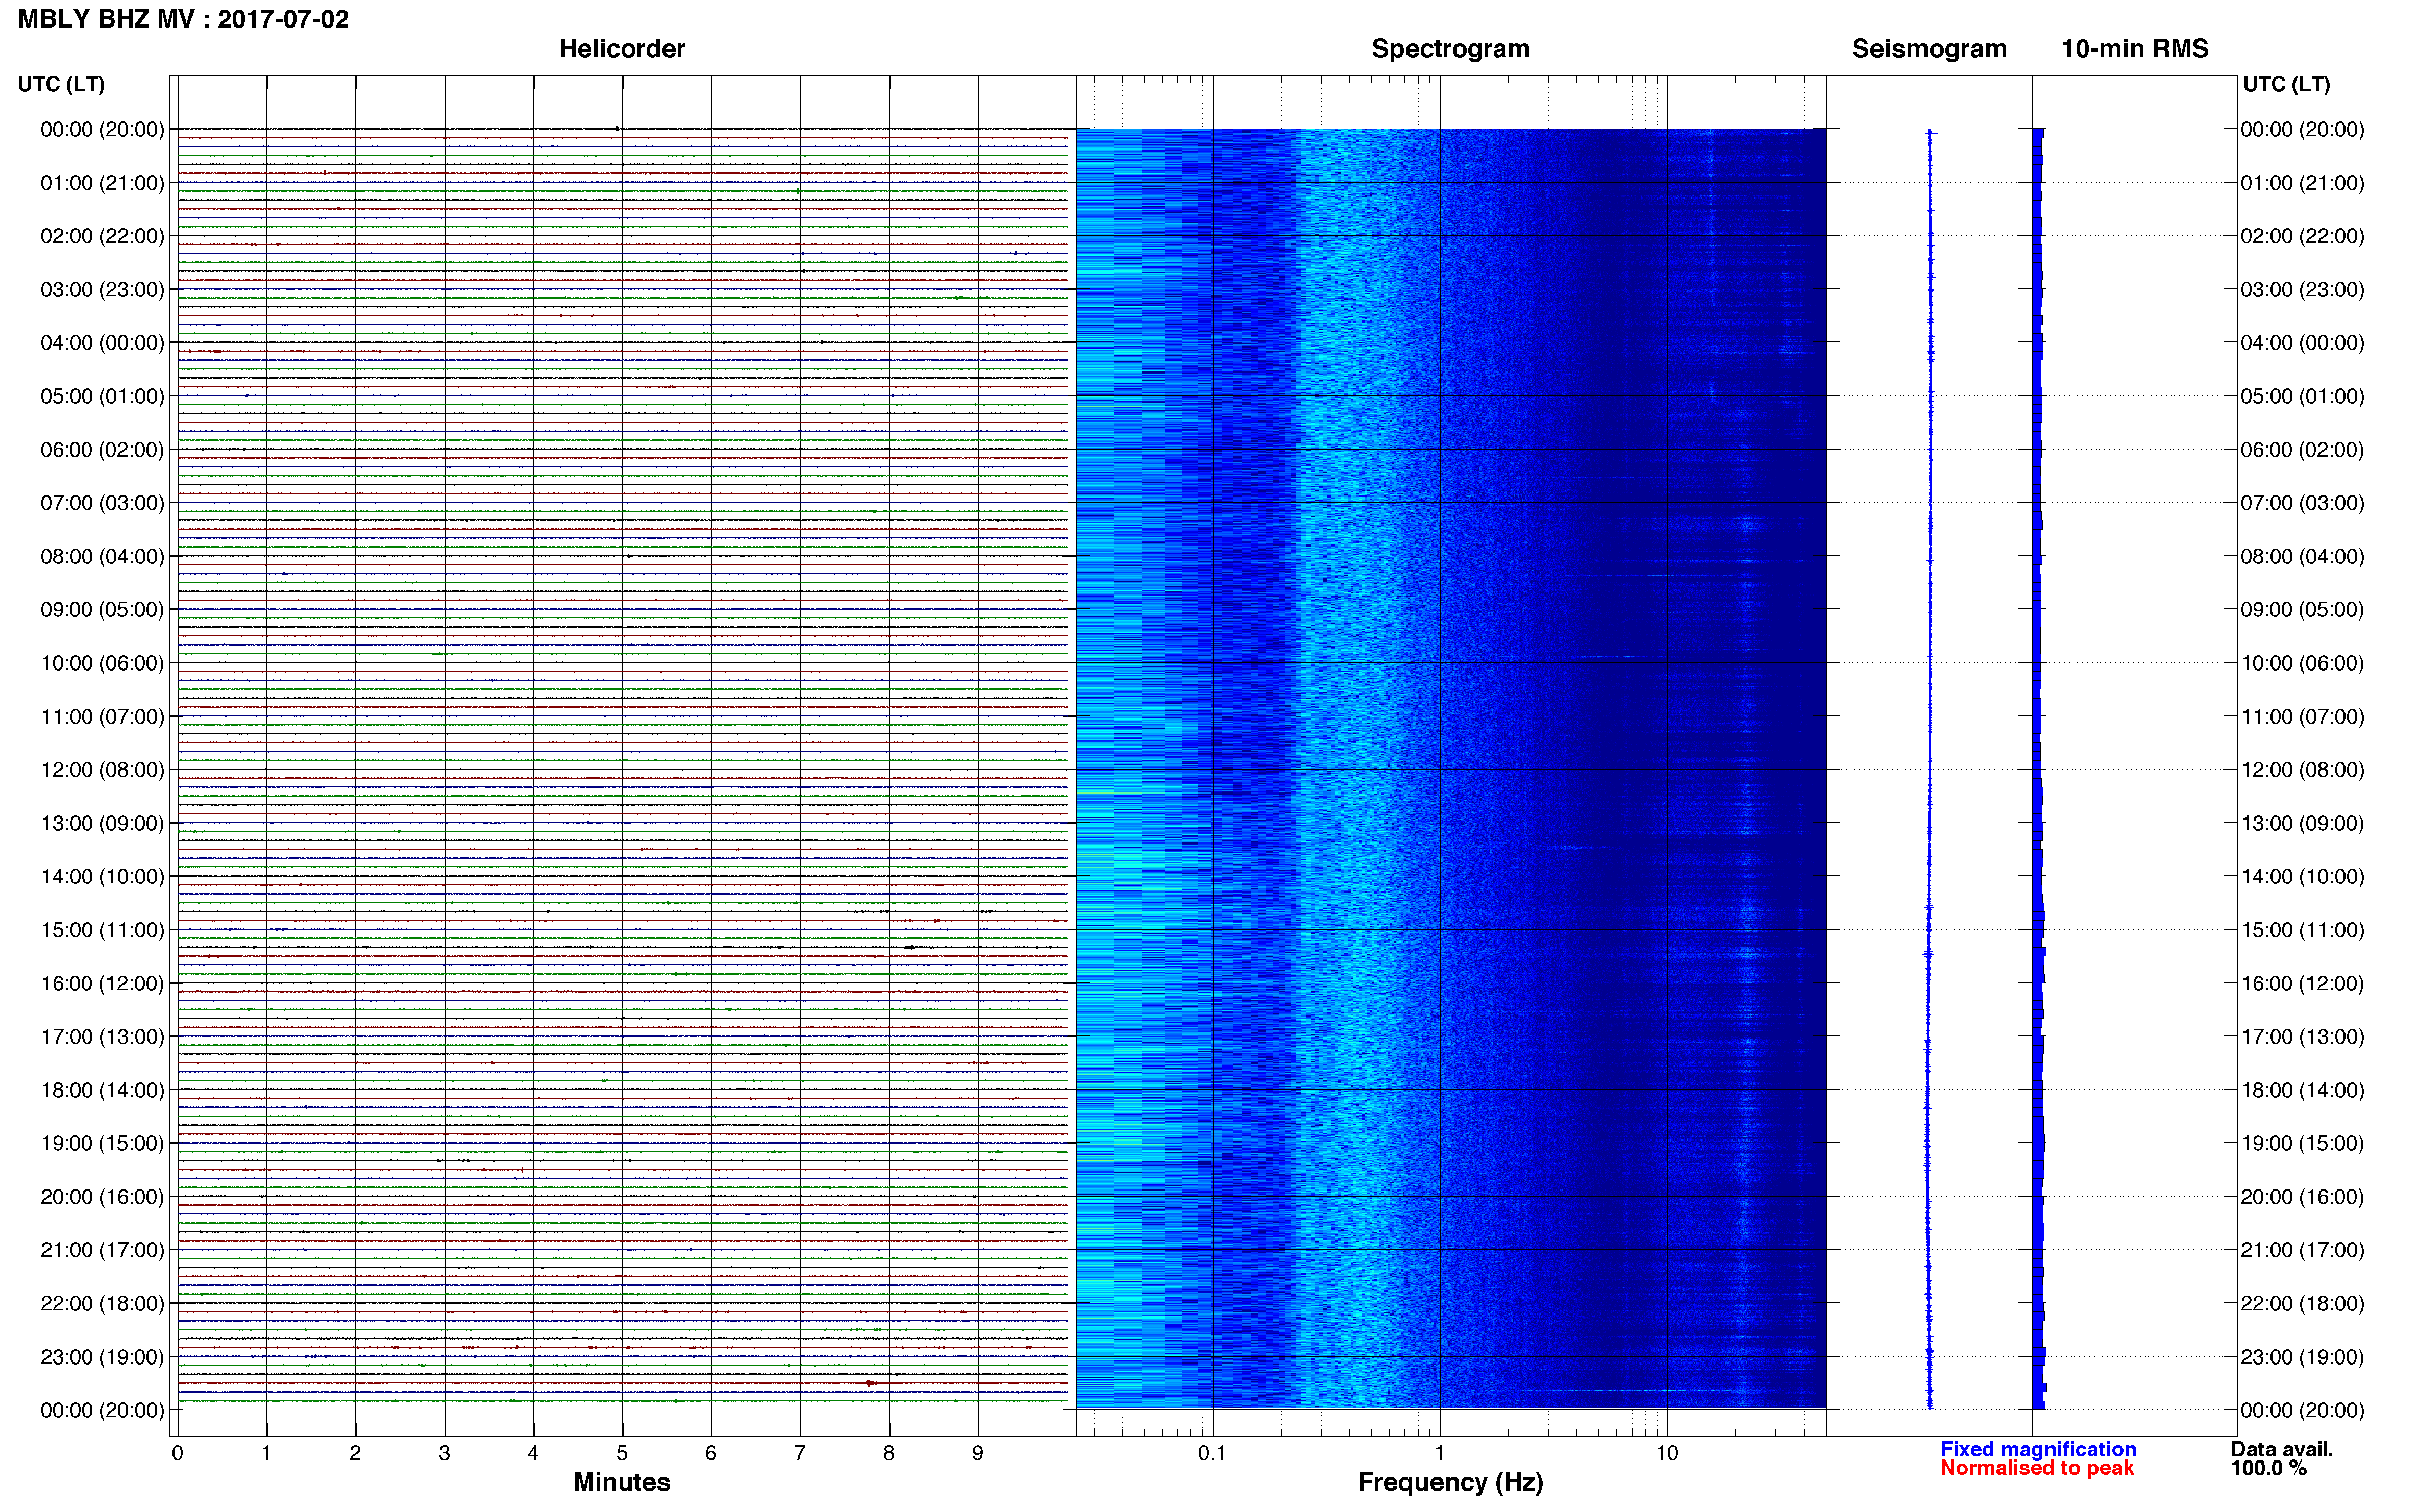Click left time label 03:00 (23:00)
This screenshot has width=2419, height=1512.
(x=102, y=290)
